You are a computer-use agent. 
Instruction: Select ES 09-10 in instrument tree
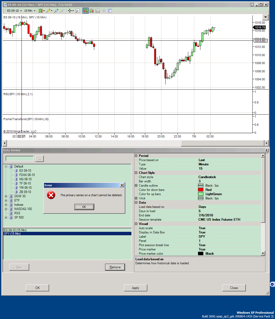pos(25,171)
